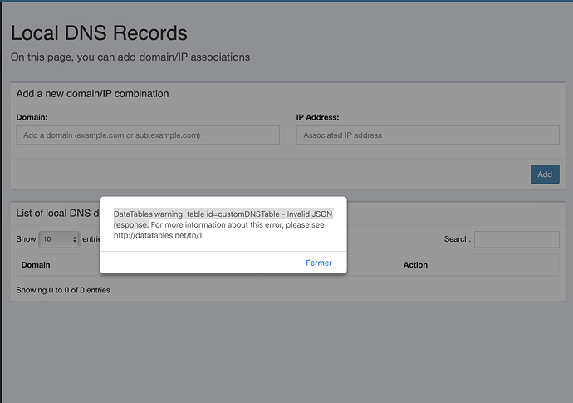Click the IP Address: field label
This screenshot has width=573, height=403.
point(317,117)
